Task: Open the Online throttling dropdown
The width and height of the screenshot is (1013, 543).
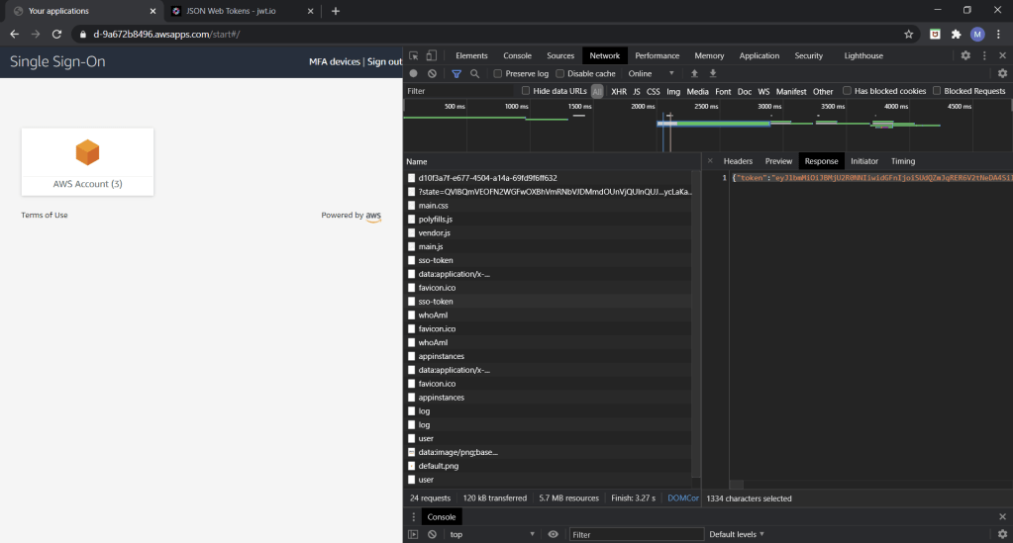Action: point(651,74)
